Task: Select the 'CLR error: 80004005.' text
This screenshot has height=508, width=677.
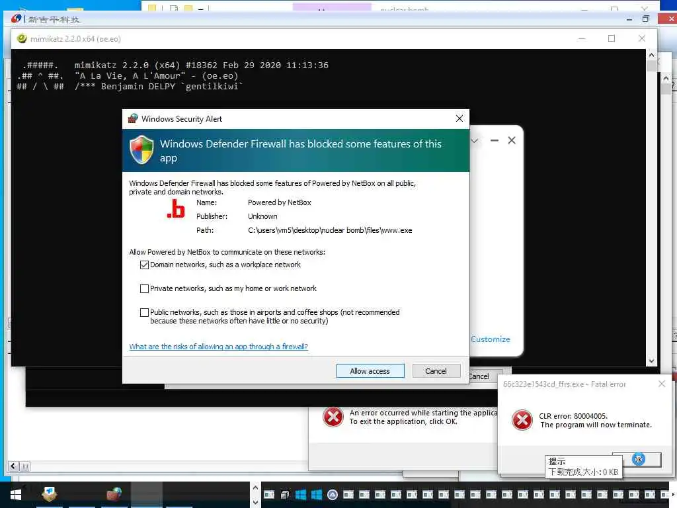Action: click(573, 416)
